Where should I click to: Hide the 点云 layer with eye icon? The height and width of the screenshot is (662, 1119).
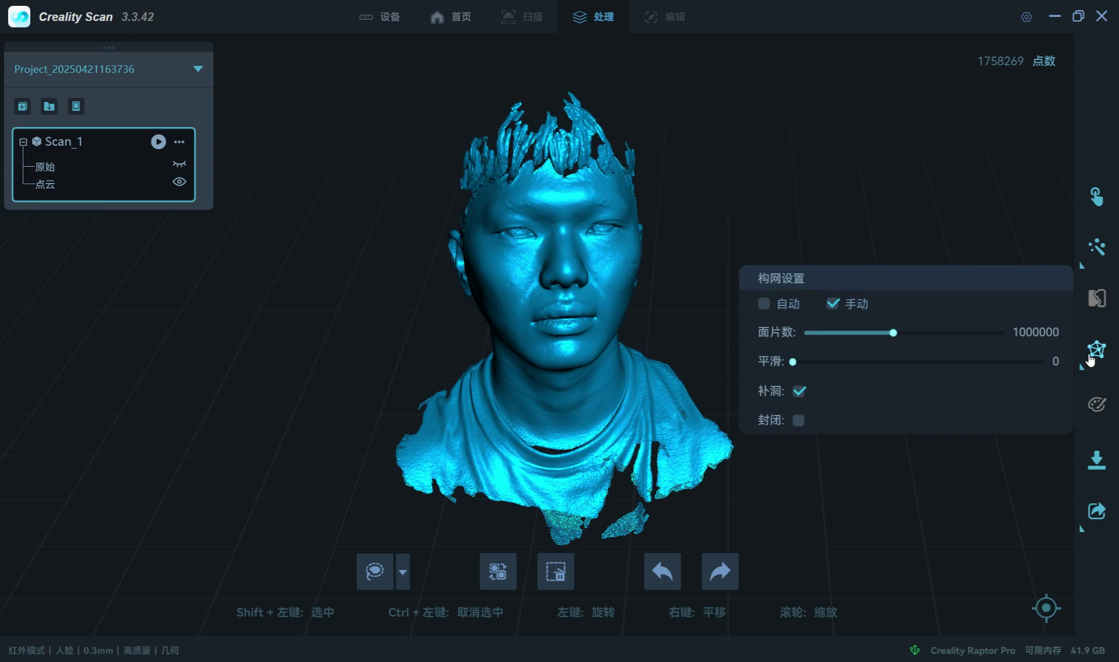click(179, 182)
